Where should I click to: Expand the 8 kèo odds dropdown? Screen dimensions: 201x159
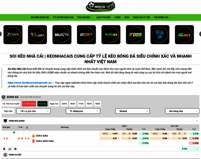point(190,149)
